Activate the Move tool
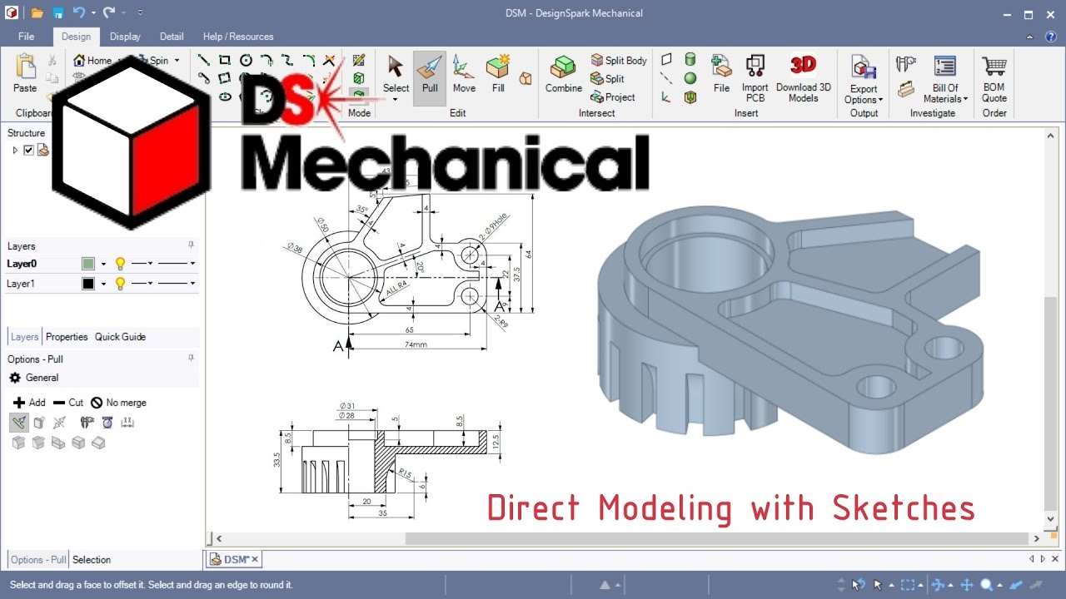This screenshot has width=1066, height=599. pyautogui.click(x=464, y=76)
